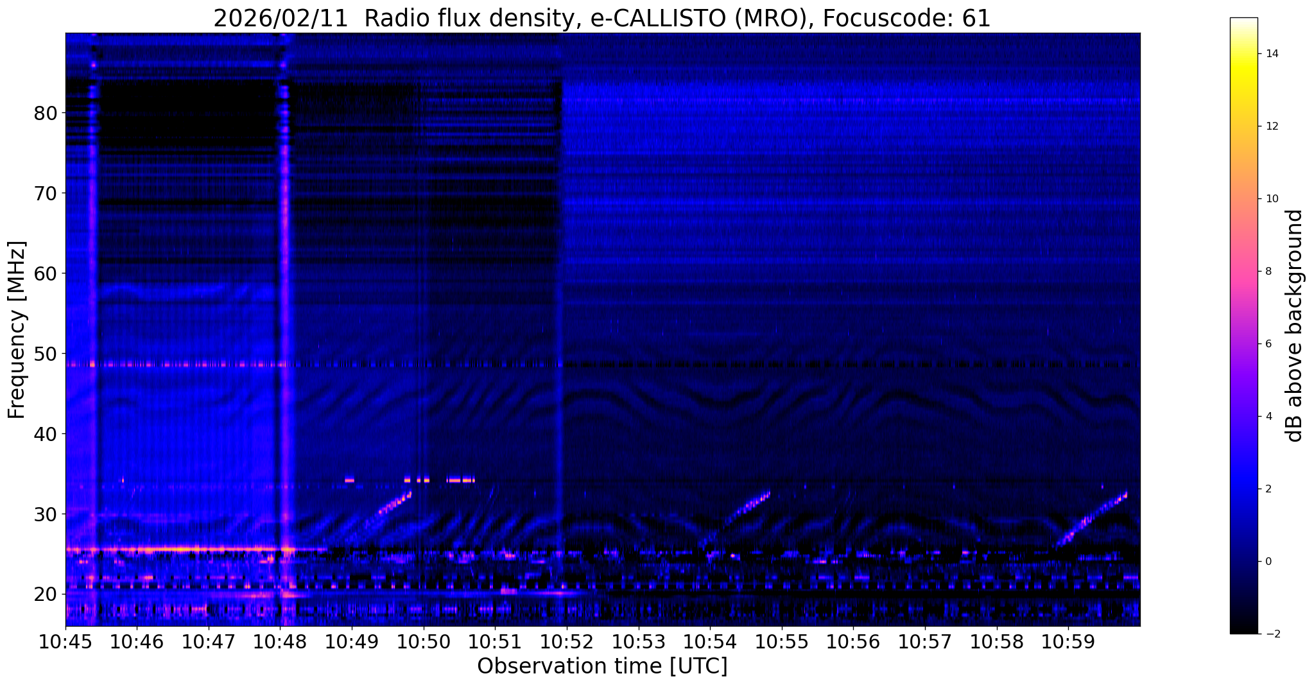Select the 10:57 time tick label
The image size is (1314, 685).
(x=925, y=641)
